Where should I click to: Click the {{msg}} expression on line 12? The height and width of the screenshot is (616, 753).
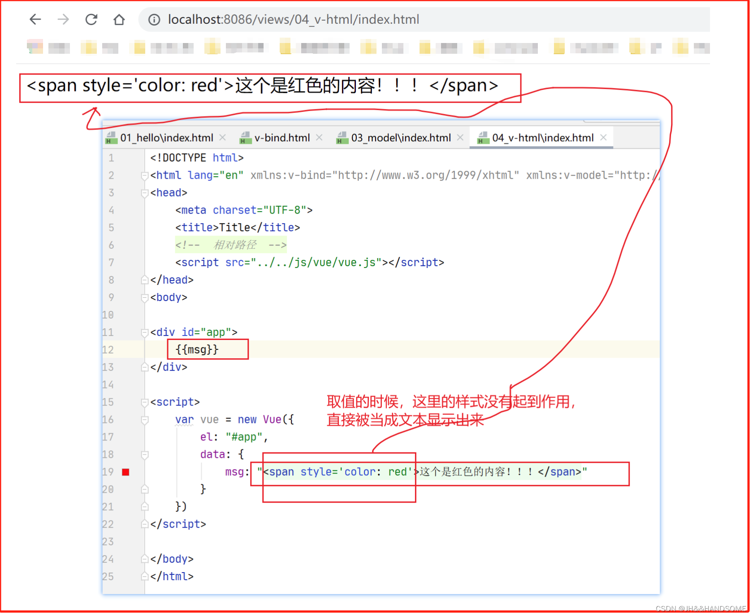pyautogui.click(x=197, y=349)
